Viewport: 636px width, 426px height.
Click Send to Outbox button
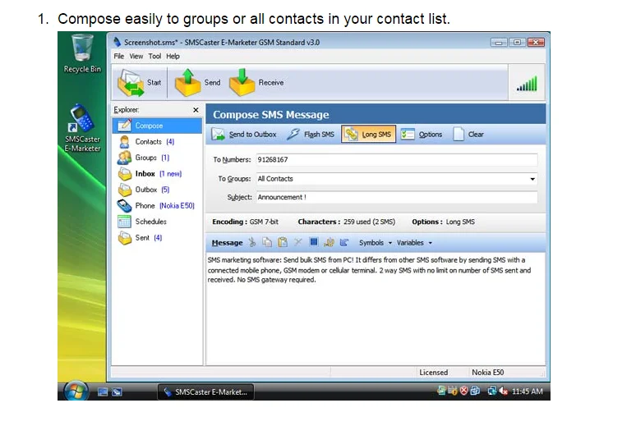pyautogui.click(x=245, y=135)
